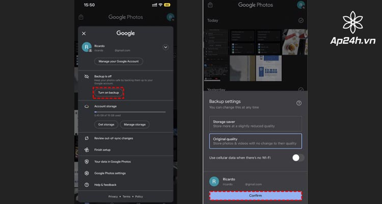Toggle Use cellular data when no Wi-Fi
Image resolution: width=382 pixels, height=204 pixels.
click(x=298, y=158)
